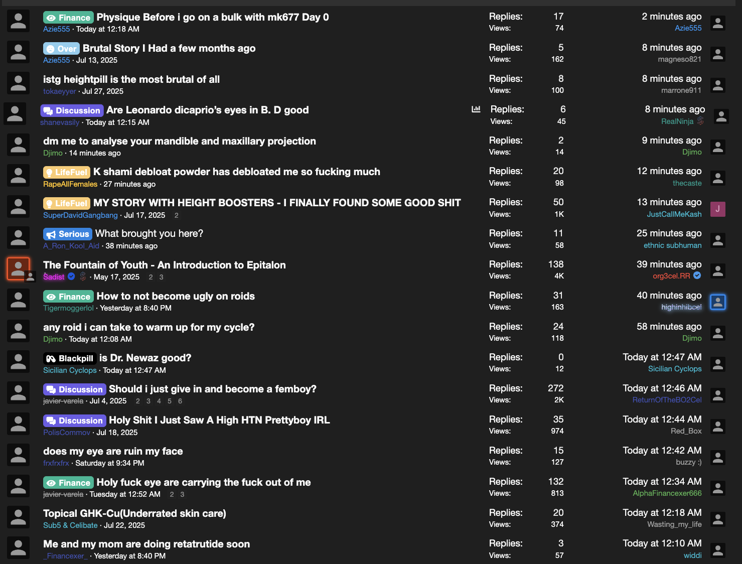Open page 6 of femboy thread

(x=180, y=401)
